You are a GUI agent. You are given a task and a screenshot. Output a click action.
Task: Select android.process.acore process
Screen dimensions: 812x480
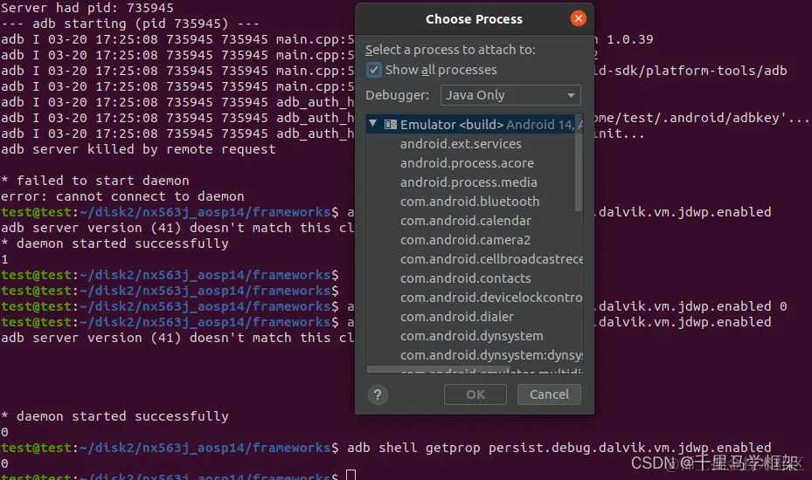(x=467, y=163)
